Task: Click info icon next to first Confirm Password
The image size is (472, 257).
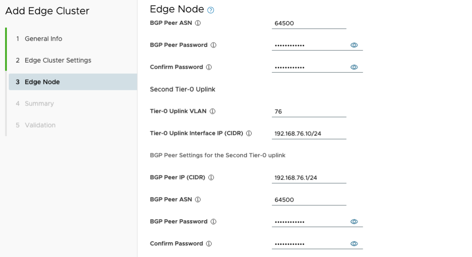Action: [x=209, y=67]
